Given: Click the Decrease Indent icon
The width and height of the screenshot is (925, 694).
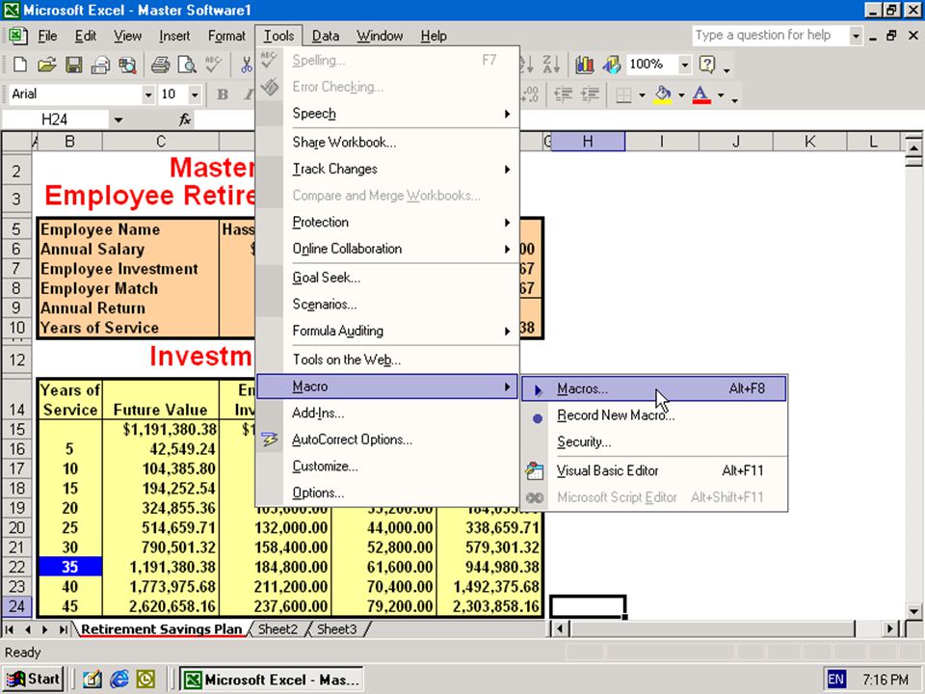Looking at the screenshot, I should (564, 94).
